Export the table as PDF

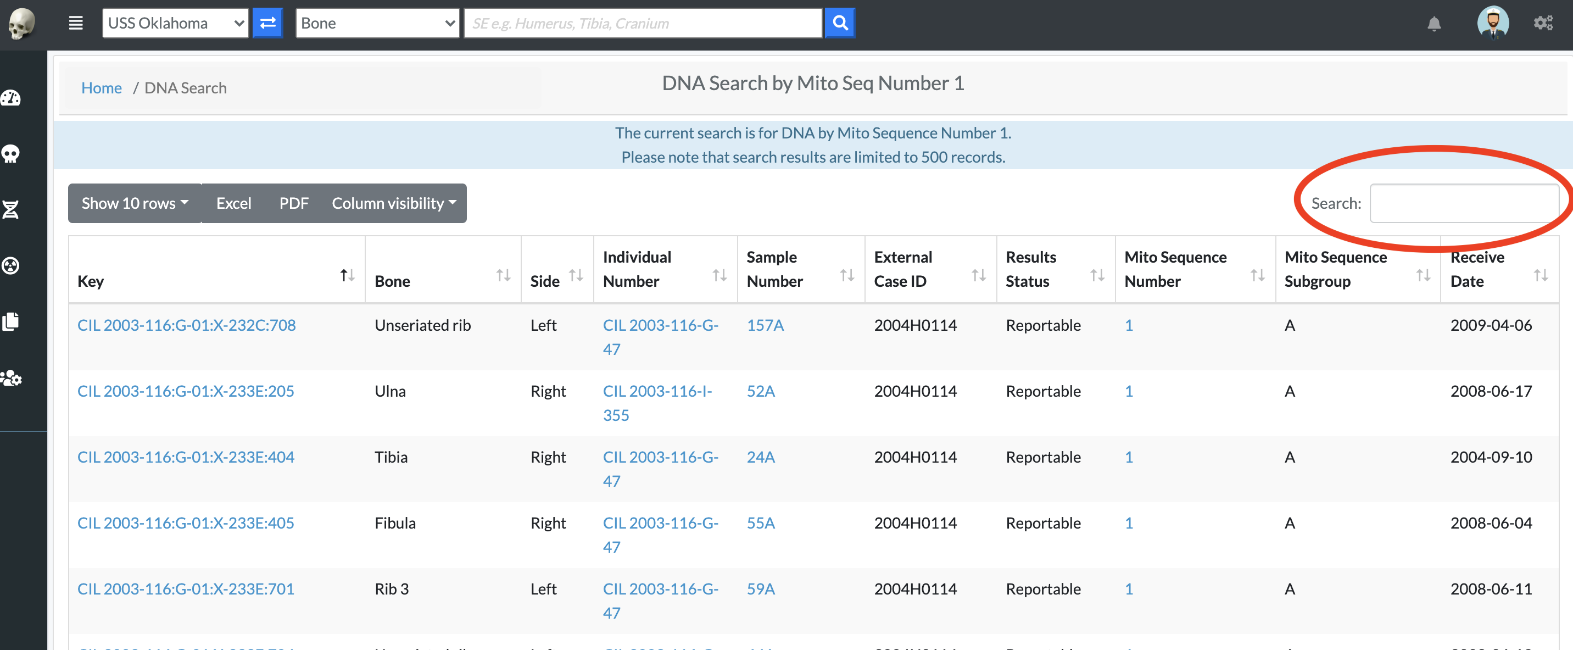pos(294,203)
